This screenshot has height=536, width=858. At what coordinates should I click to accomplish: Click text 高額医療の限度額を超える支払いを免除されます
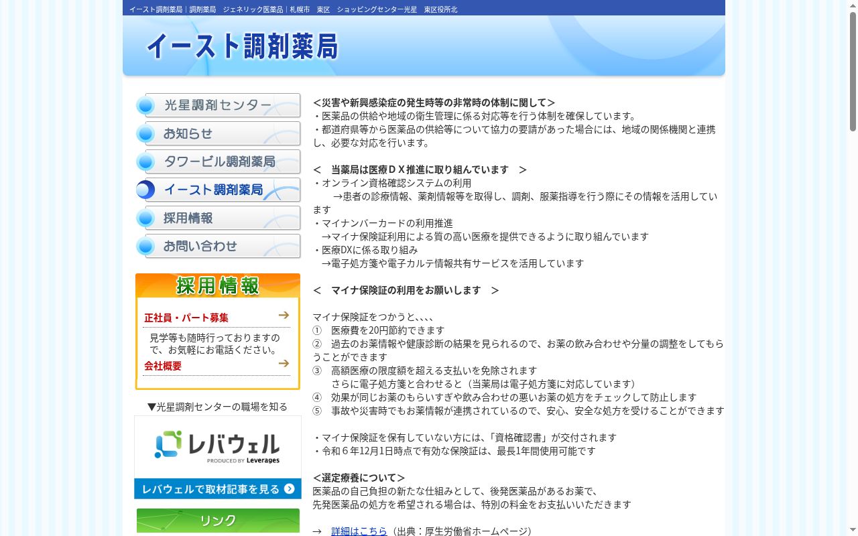(434, 371)
